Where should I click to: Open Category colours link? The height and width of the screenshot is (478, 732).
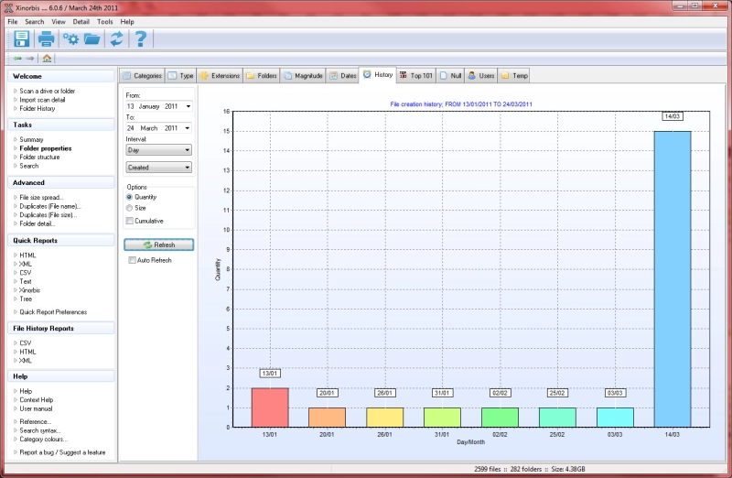point(43,440)
